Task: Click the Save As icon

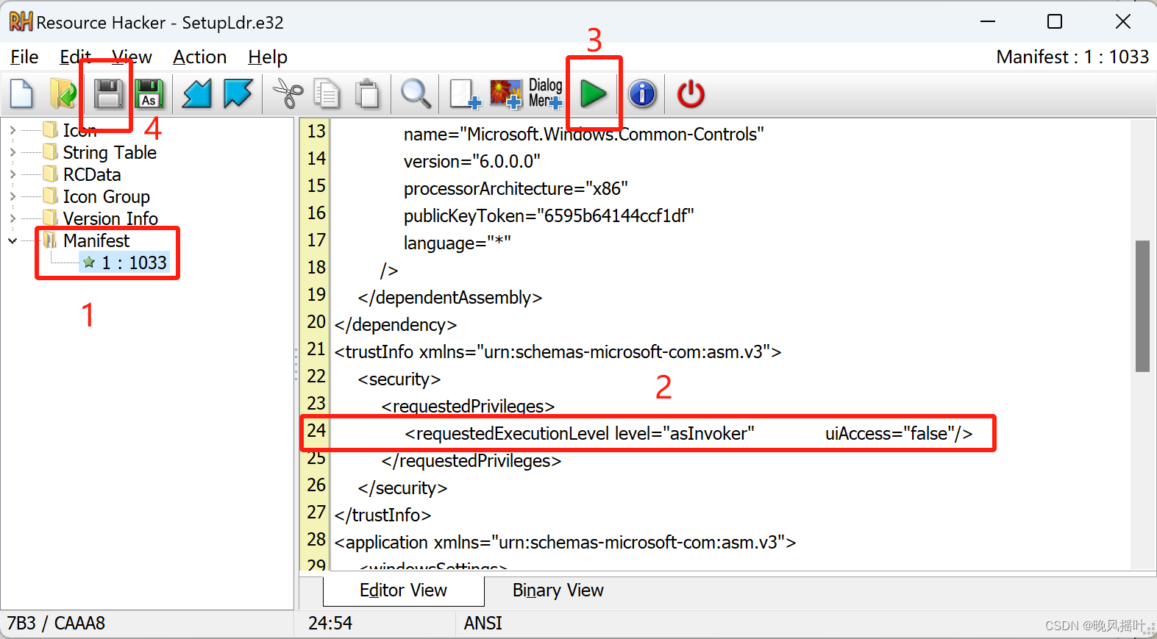Action: (x=149, y=94)
